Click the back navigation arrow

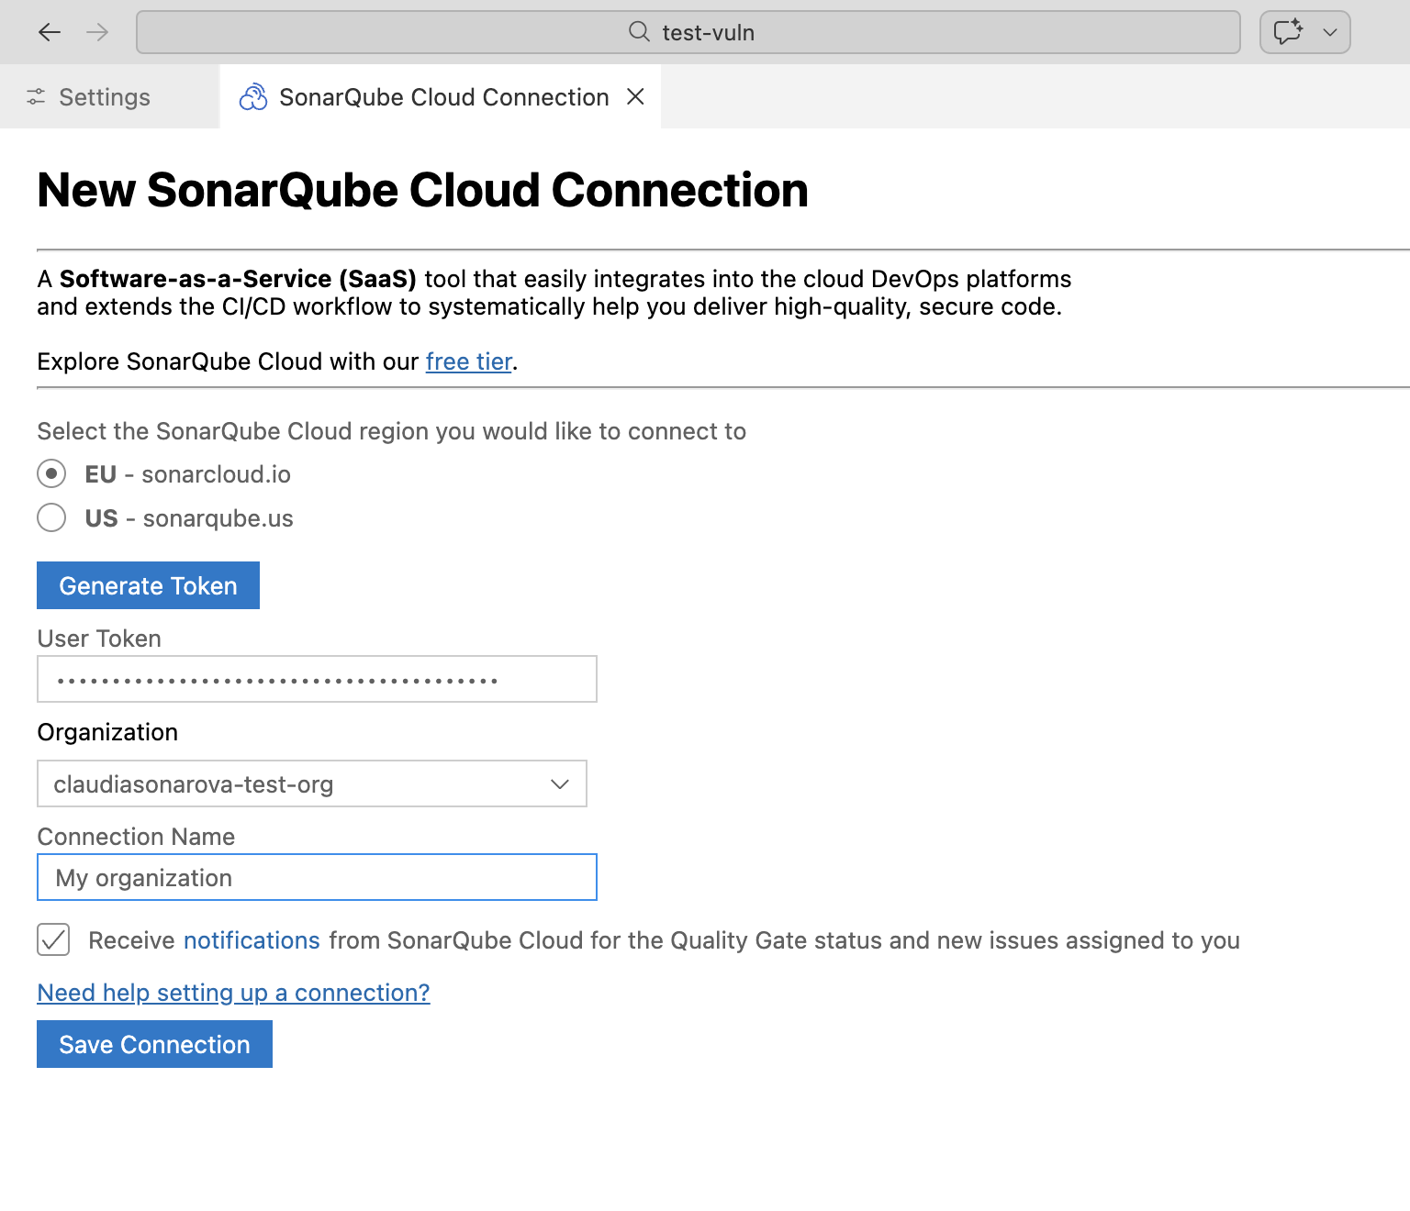pyautogui.click(x=49, y=31)
